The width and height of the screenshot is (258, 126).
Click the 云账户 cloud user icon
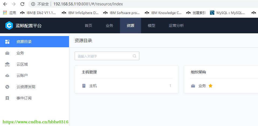pos(7,76)
